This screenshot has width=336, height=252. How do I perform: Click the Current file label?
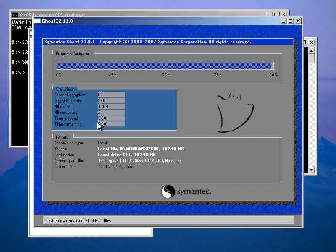pos(64,166)
